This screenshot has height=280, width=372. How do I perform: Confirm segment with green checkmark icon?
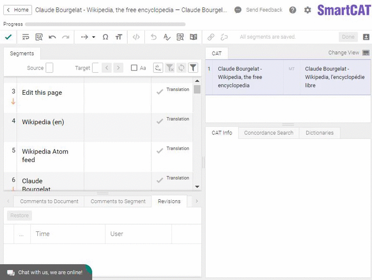pyautogui.click(x=8, y=37)
